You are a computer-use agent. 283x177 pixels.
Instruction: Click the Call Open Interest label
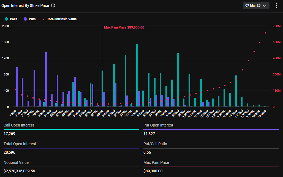[19, 125]
